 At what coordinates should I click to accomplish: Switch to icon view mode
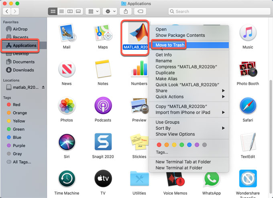tap(53, 12)
